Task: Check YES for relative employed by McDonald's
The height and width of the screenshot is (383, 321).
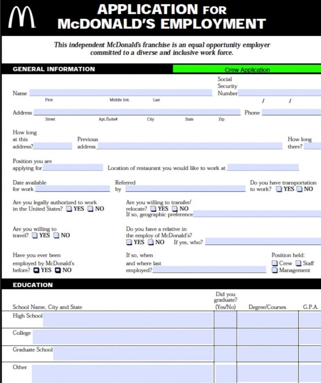Action: [x=129, y=242]
